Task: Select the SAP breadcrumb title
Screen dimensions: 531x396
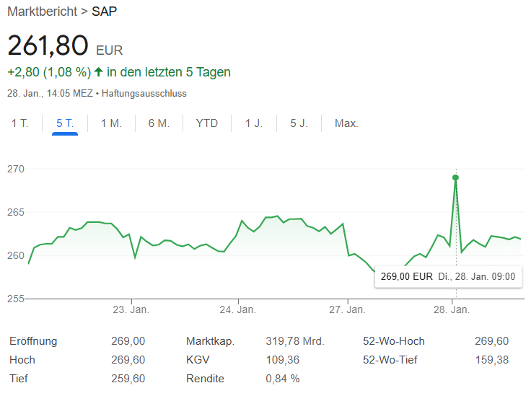Action: coord(104,12)
